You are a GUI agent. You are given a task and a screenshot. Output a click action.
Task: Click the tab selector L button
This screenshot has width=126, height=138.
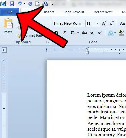[x=4, y=50]
